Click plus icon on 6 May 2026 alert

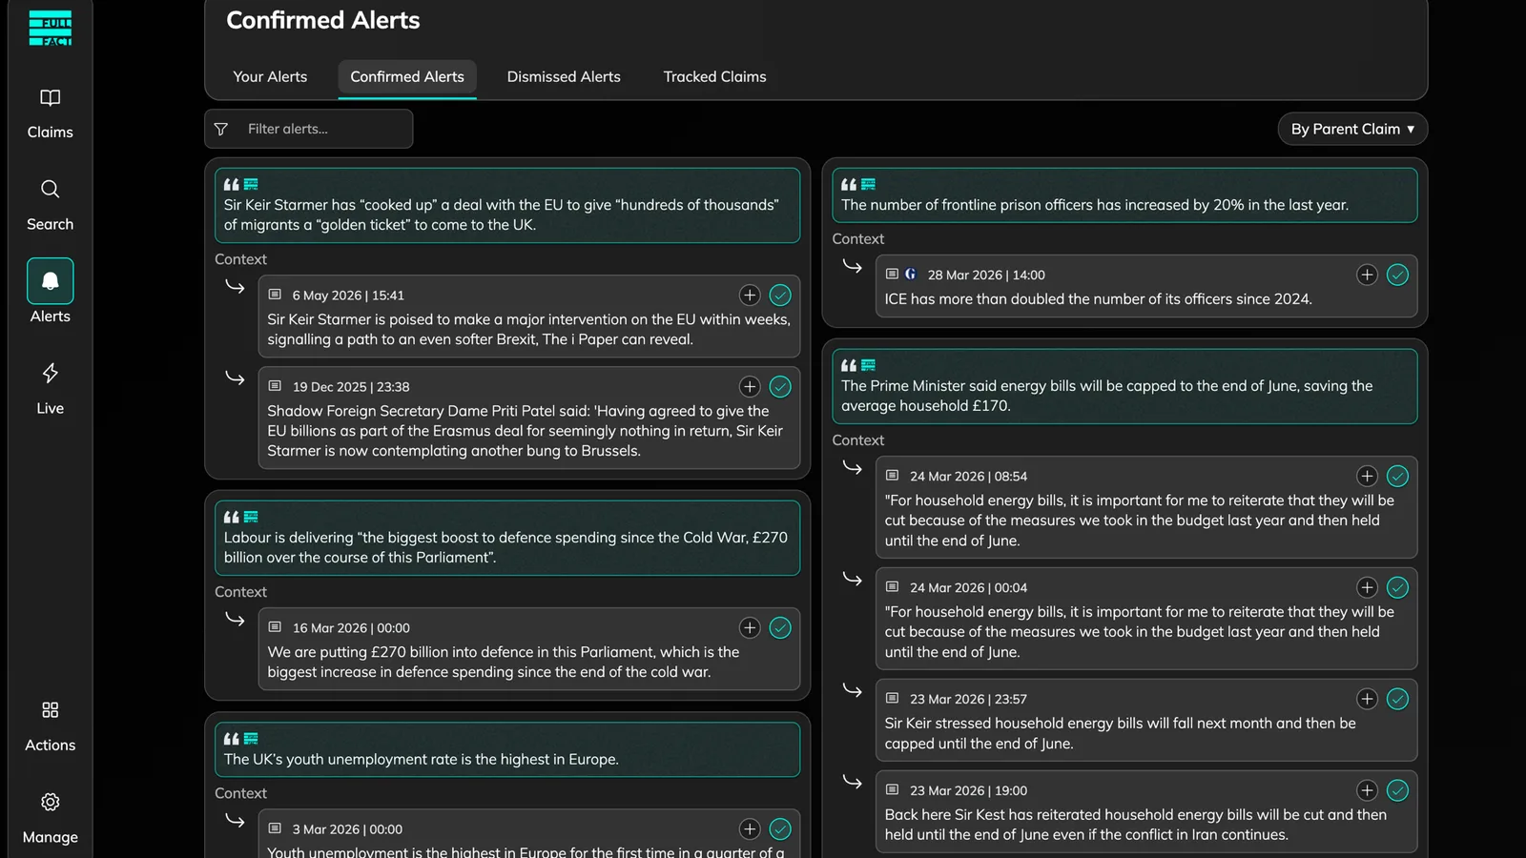750,296
